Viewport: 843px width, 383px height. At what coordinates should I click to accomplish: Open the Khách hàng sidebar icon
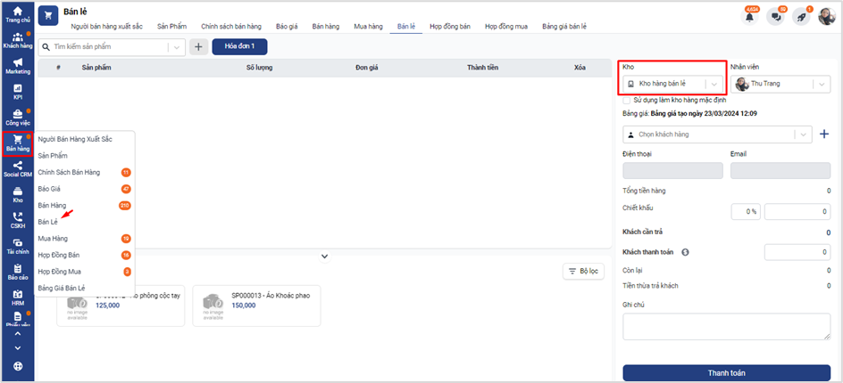tap(18, 40)
